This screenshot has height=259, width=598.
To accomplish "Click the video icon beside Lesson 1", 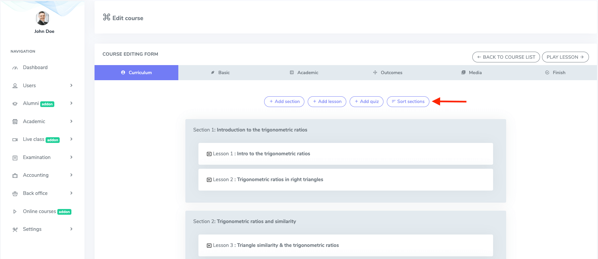I will pos(209,154).
